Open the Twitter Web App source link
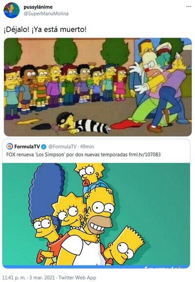The height and width of the screenshot is (282, 195). [78, 278]
